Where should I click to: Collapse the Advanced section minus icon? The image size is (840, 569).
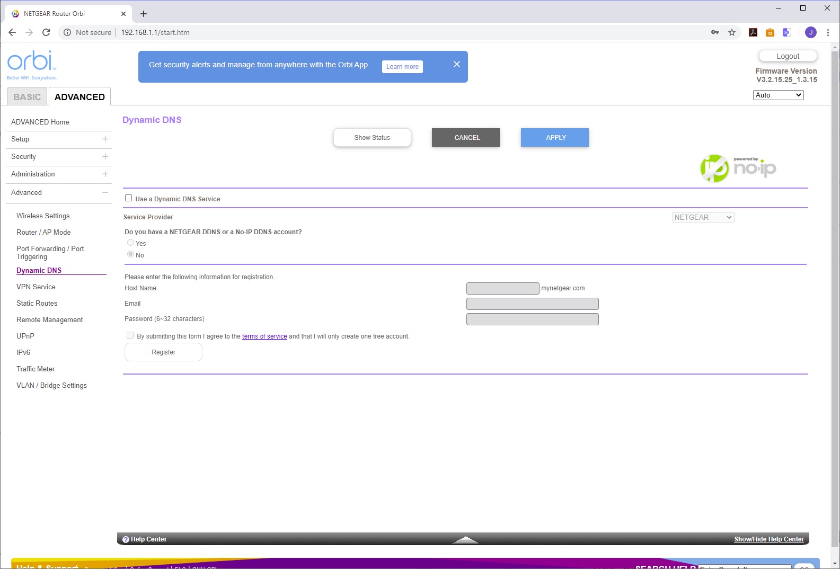[x=105, y=192]
